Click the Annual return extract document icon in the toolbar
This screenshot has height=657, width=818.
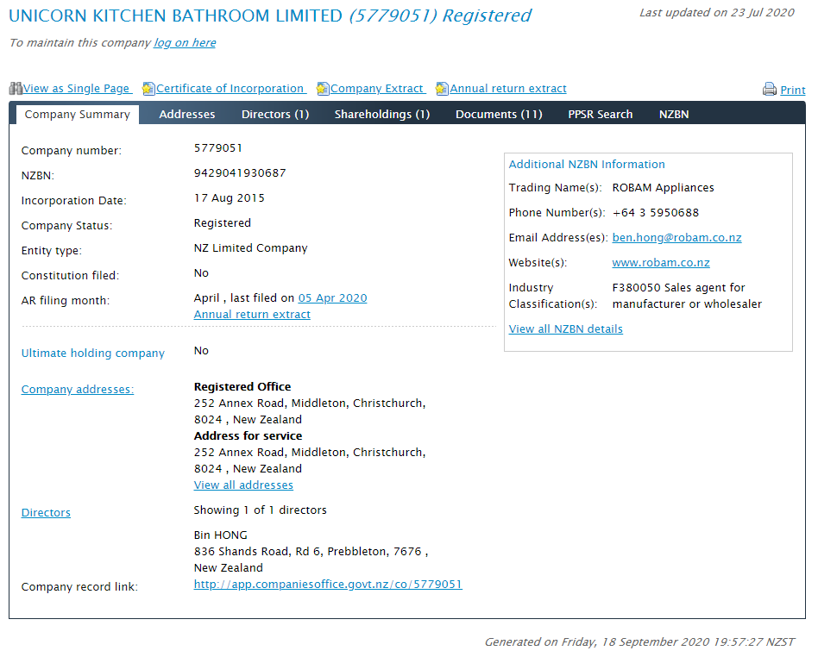coord(443,89)
